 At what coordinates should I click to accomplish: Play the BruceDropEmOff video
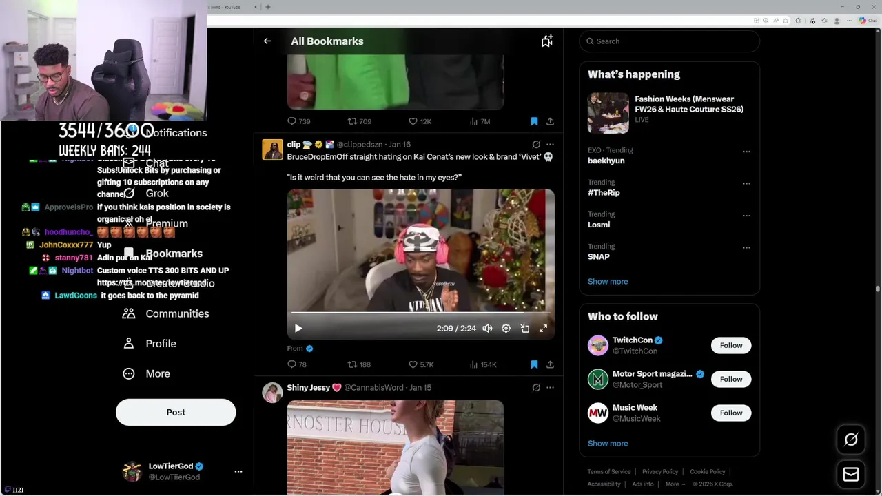298,329
